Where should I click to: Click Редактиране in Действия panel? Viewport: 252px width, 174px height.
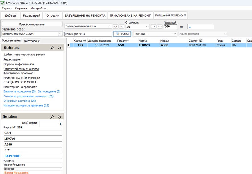coord(12,59)
